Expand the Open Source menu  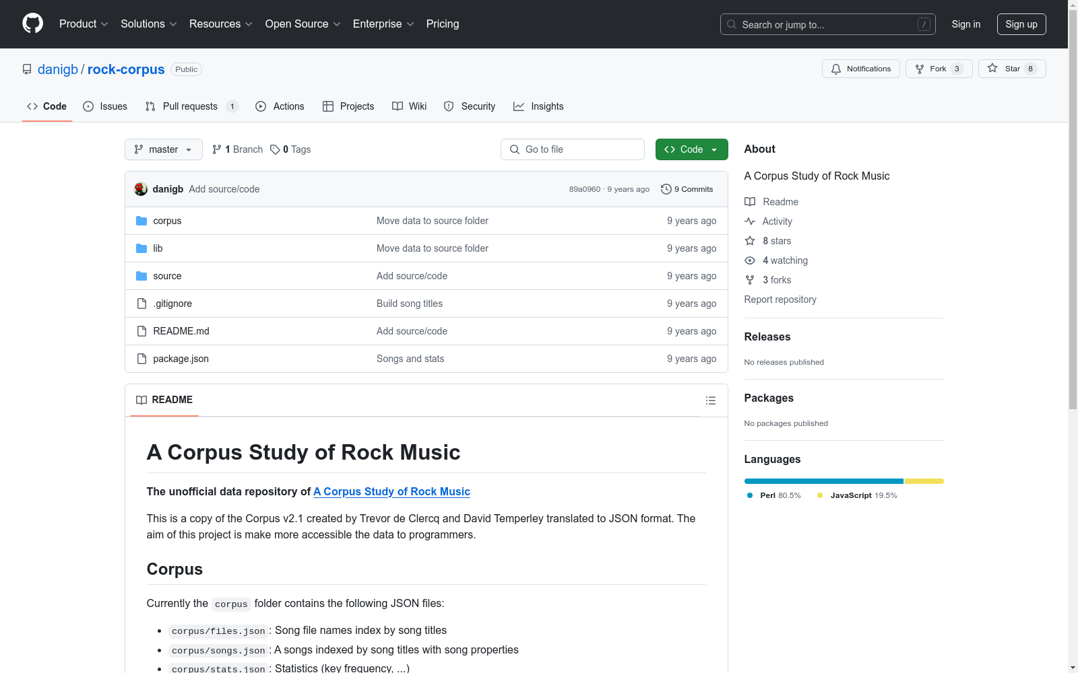click(x=303, y=24)
